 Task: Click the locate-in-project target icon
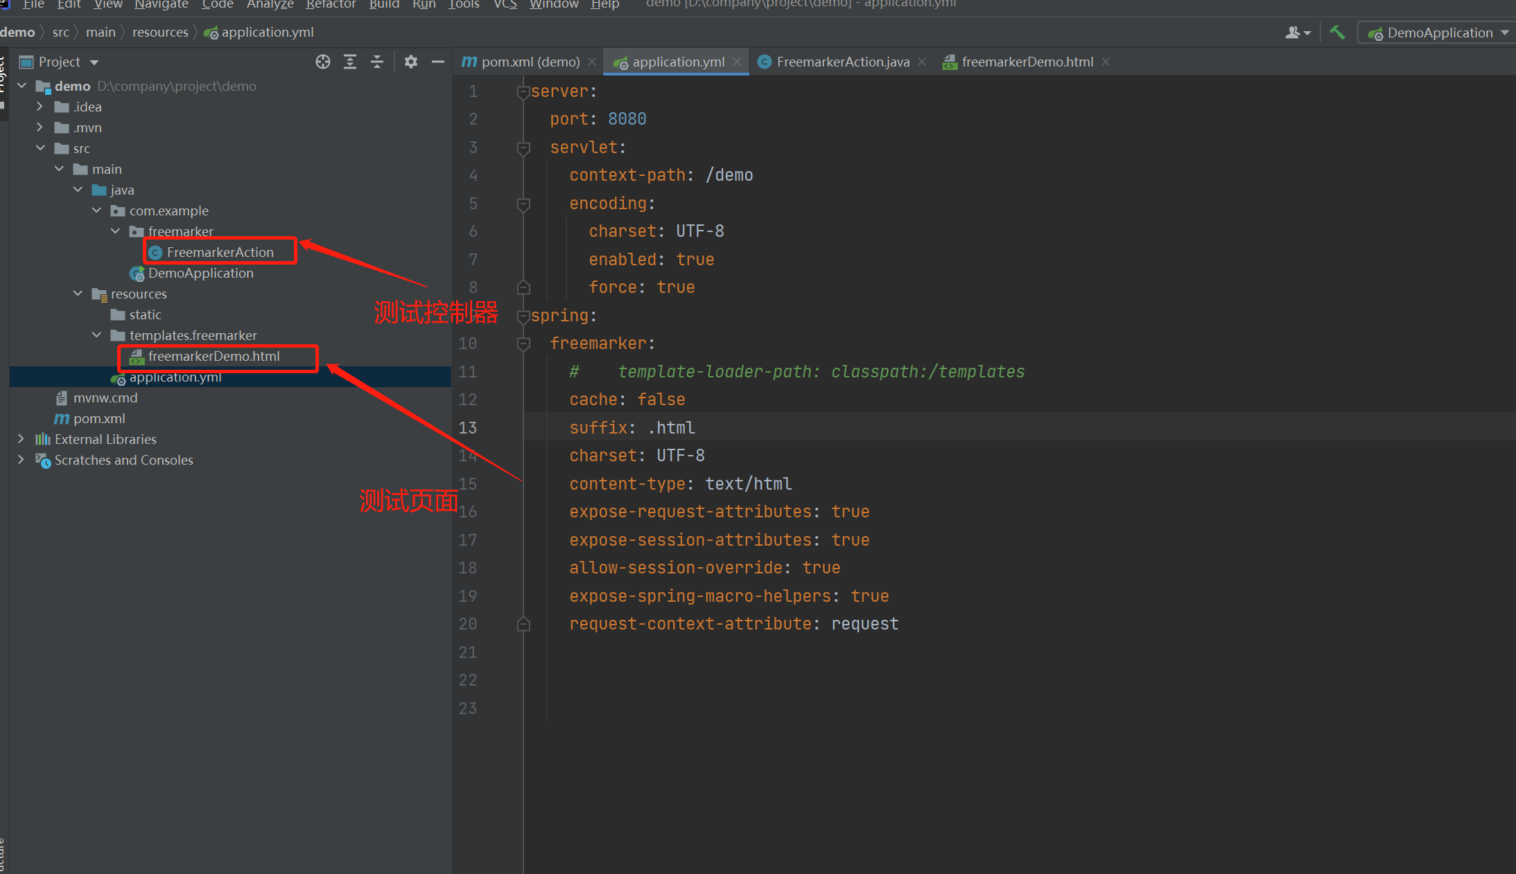point(323,62)
